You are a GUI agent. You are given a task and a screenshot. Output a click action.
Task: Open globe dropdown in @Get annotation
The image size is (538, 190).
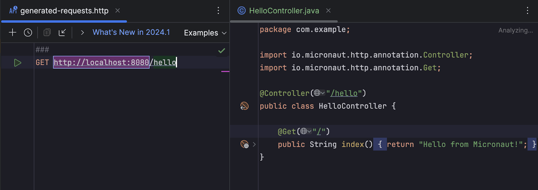306,132
